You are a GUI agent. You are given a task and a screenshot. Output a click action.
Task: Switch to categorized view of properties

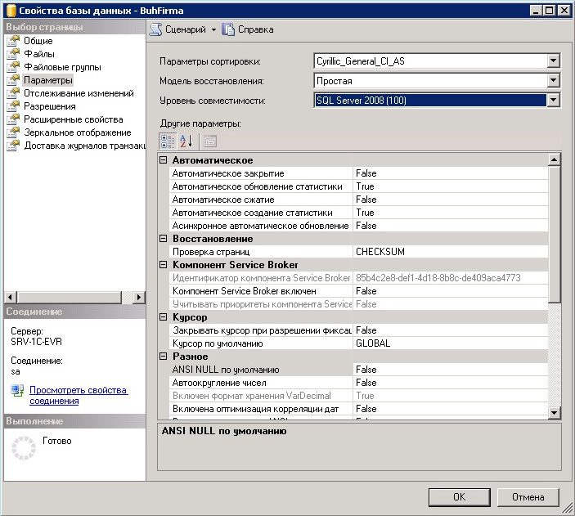coord(167,141)
